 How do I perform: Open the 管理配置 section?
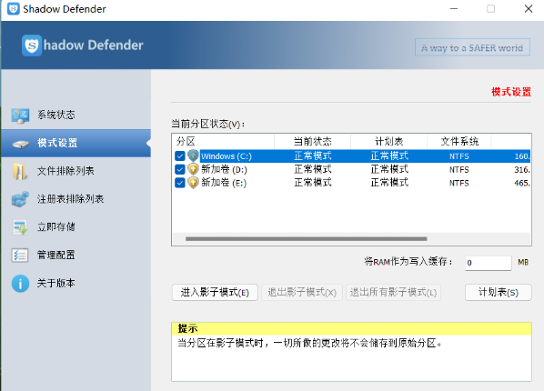(76, 255)
